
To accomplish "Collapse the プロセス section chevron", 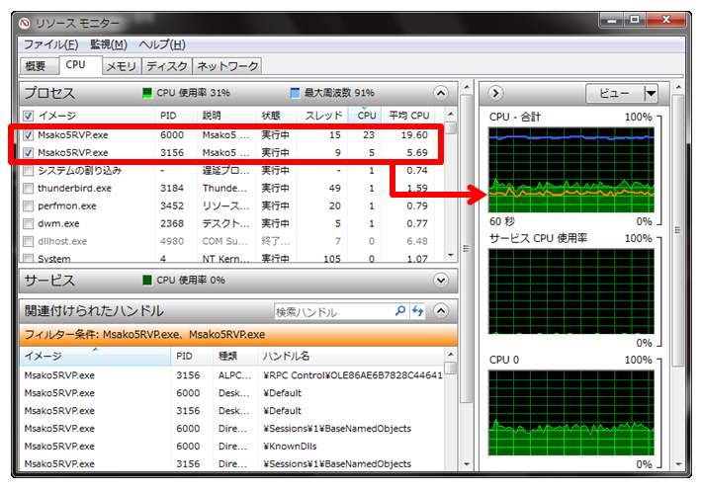I will click(441, 93).
